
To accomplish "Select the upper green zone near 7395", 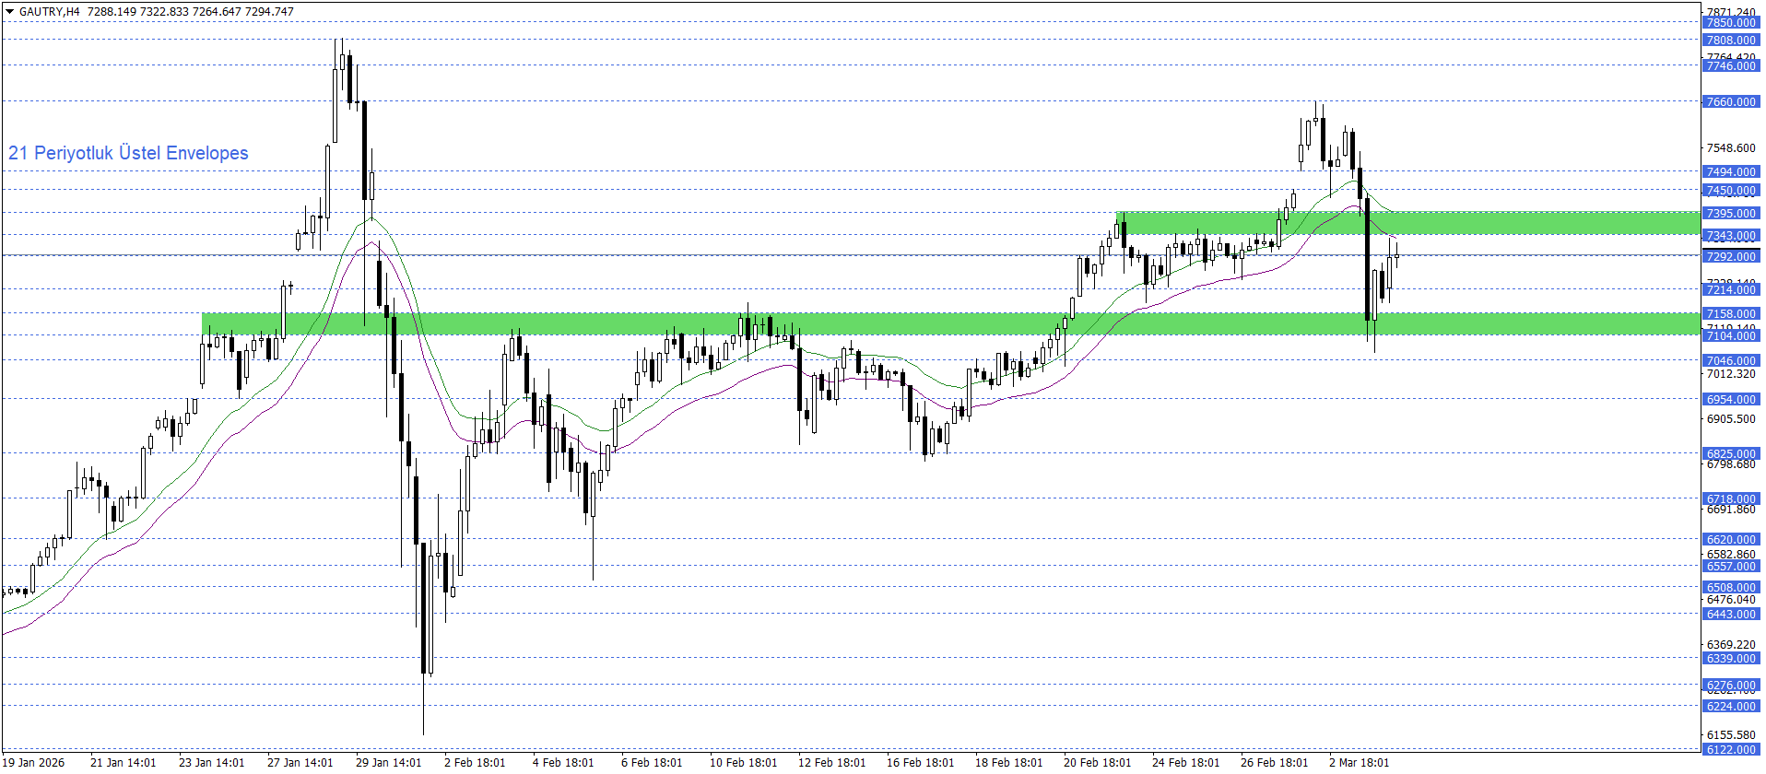I will 1407,223.
